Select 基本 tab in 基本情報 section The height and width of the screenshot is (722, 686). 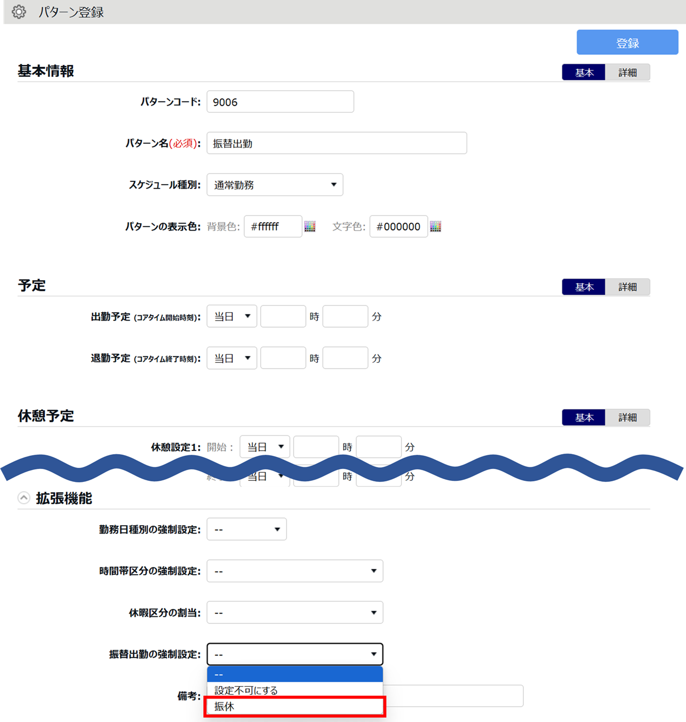pyautogui.click(x=584, y=73)
